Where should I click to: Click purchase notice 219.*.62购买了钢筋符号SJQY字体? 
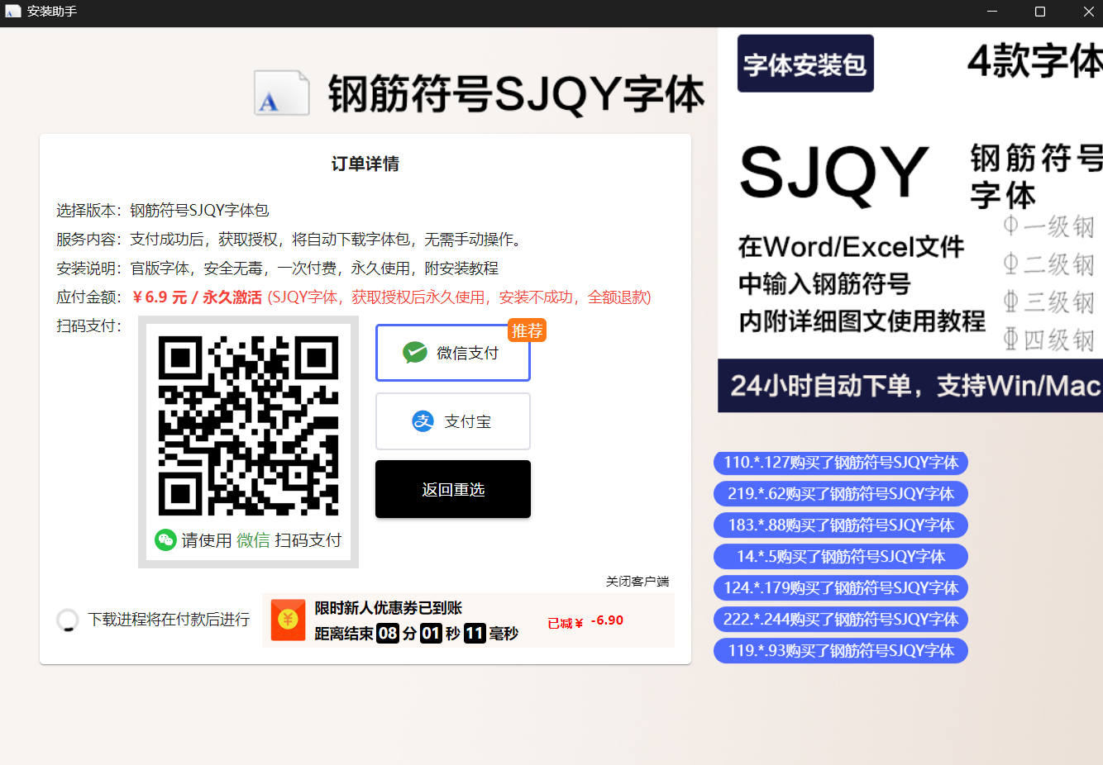click(841, 494)
